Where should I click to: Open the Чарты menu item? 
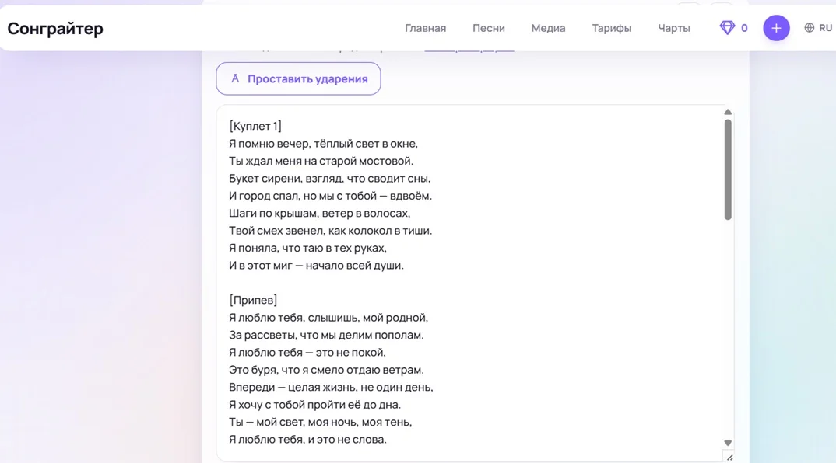[x=674, y=28]
